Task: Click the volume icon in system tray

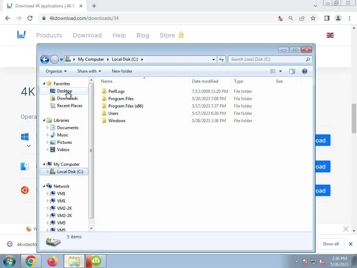Action: coord(322,261)
